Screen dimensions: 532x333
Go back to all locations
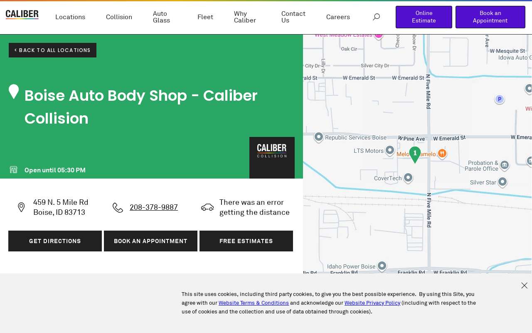point(52,50)
